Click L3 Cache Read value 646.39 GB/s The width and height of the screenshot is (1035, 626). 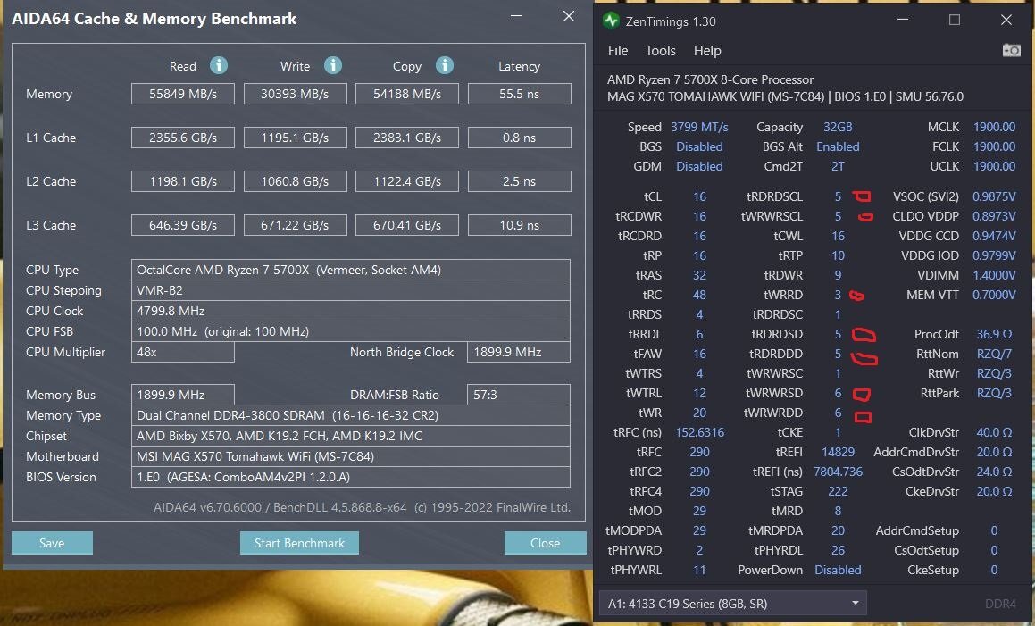coord(183,225)
